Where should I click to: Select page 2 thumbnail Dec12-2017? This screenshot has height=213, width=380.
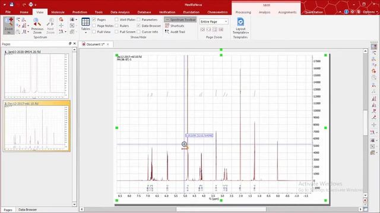37,126
